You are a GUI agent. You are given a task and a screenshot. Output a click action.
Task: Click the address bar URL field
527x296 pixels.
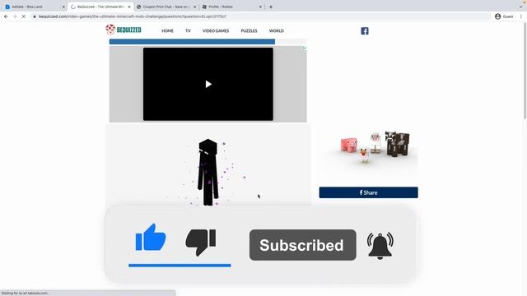click(260, 16)
